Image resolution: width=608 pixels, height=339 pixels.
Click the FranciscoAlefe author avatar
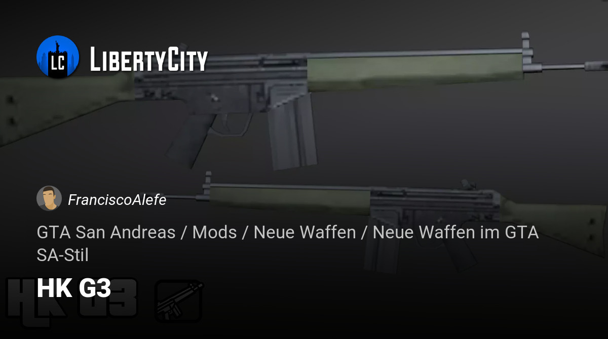(x=49, y=198)
